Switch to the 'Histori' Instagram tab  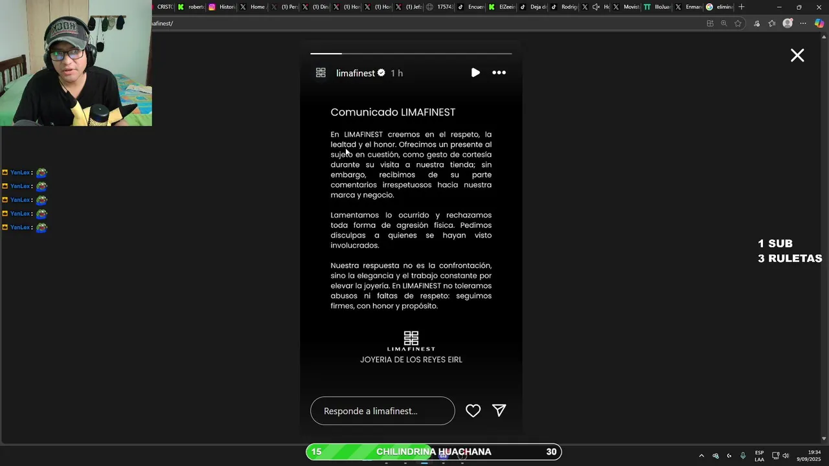(223, 7)
